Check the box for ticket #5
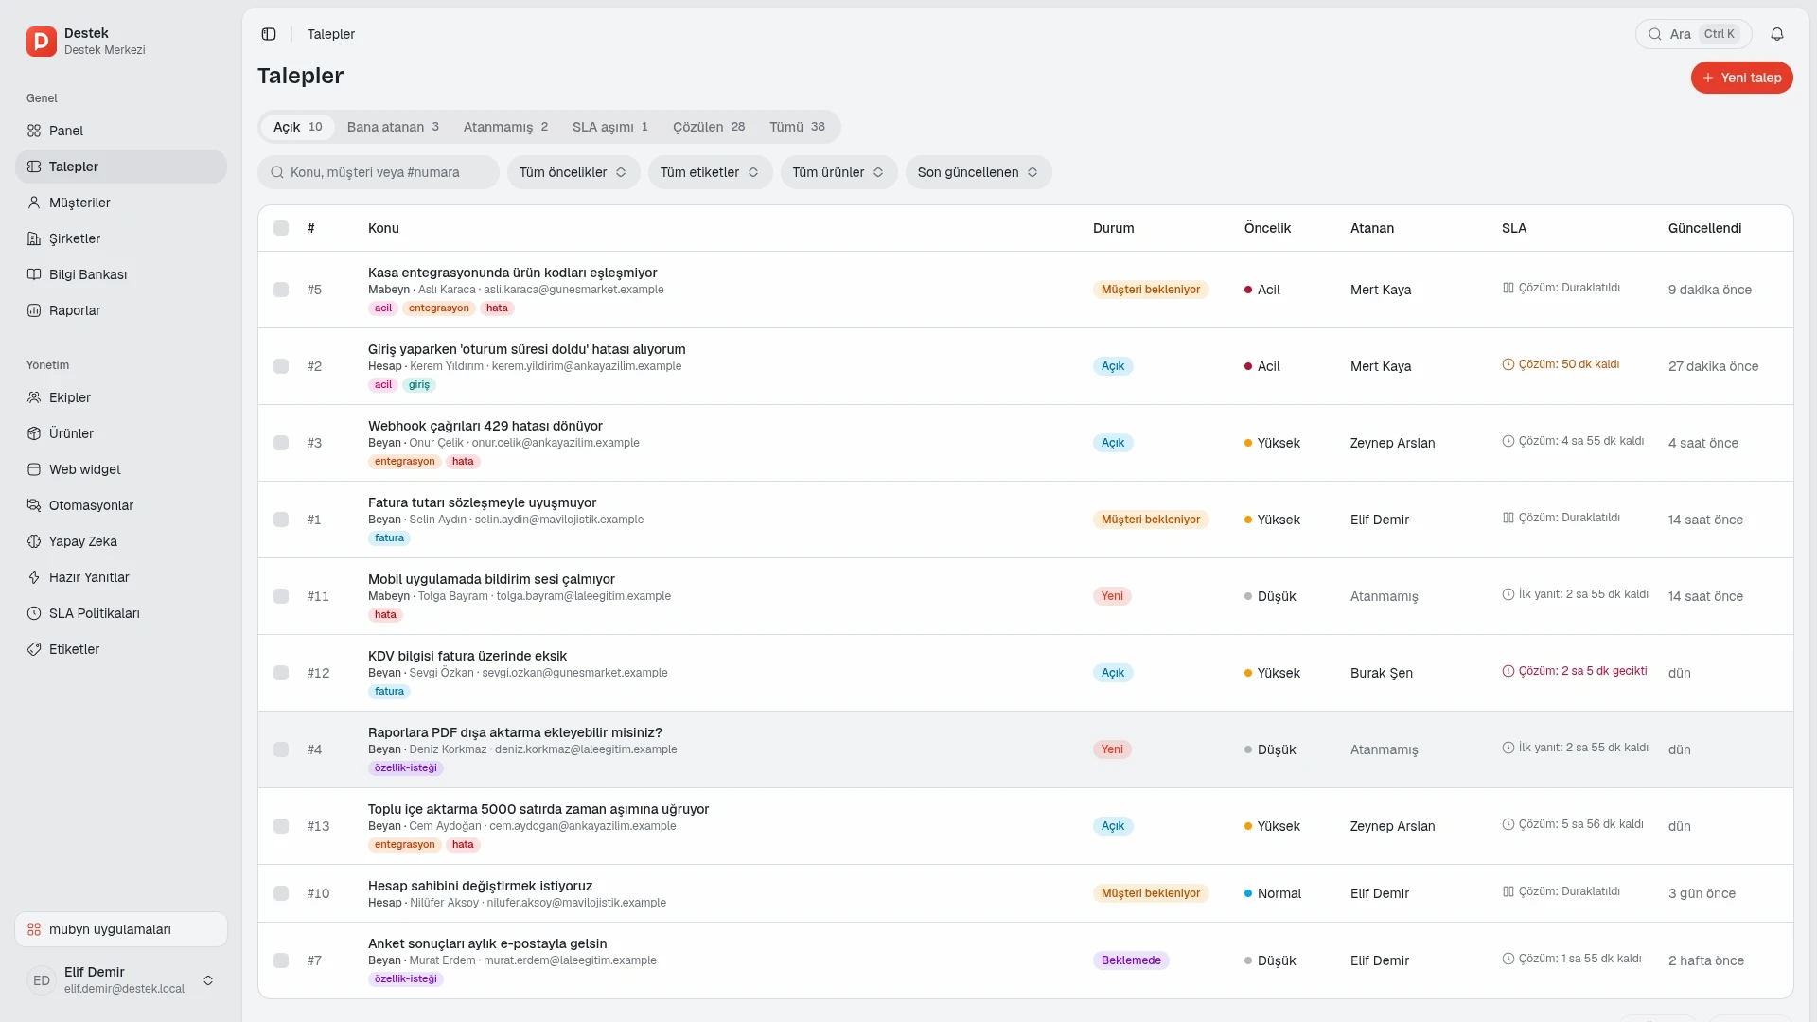Viewport: 1817px width, 1022px height. click(281, 290)
